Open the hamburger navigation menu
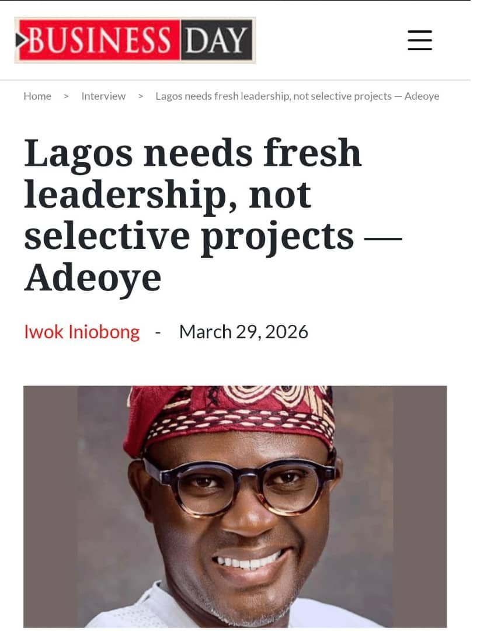 pyautogui.click(x=419, y=41)
